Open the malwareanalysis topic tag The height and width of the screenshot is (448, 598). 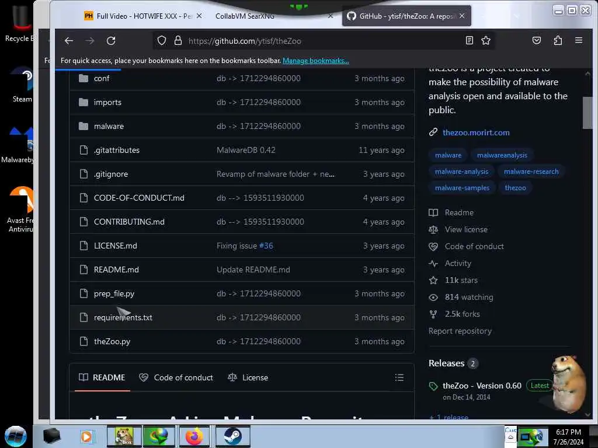coord(502,155)
